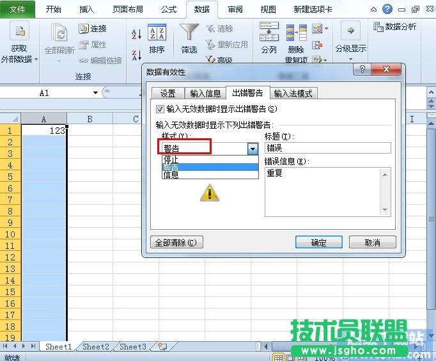Click the 全部清除 button
This screenshot has height=361, width=436.
pos(176,243)
